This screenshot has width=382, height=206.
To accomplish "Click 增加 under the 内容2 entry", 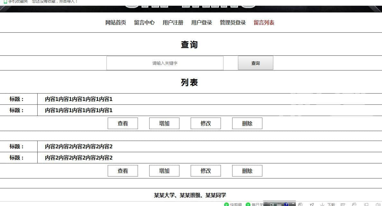I will point(164,171).
